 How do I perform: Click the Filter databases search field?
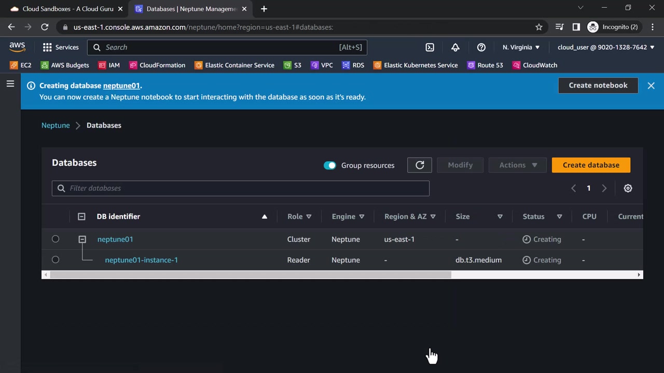[x=241, y=188]
